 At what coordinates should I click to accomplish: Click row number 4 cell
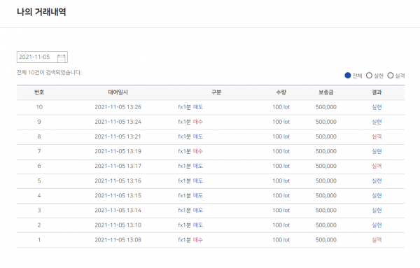[x=39, y=195]
